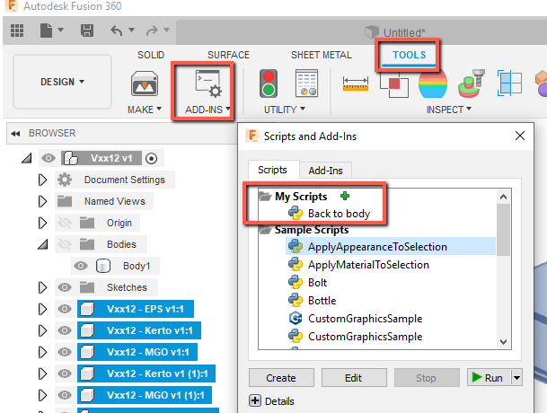Image resolution: width=547 pixels, height=413 pixels.
Task: Save the design with floppy icon
Action: 87,31
